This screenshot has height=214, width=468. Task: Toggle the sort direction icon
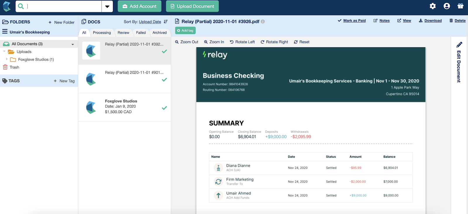coord(166,22)
